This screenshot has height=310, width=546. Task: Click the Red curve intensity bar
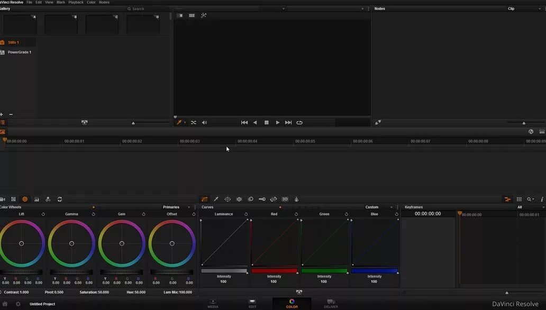click(x=274, y=271)
